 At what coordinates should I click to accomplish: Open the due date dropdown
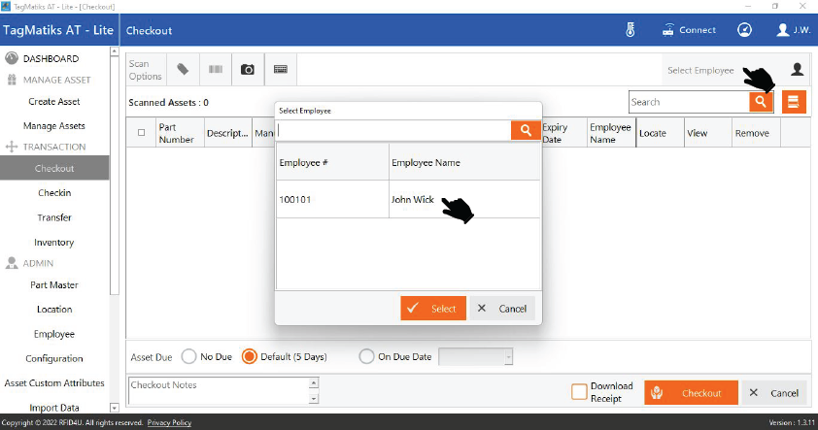[507, 357]
